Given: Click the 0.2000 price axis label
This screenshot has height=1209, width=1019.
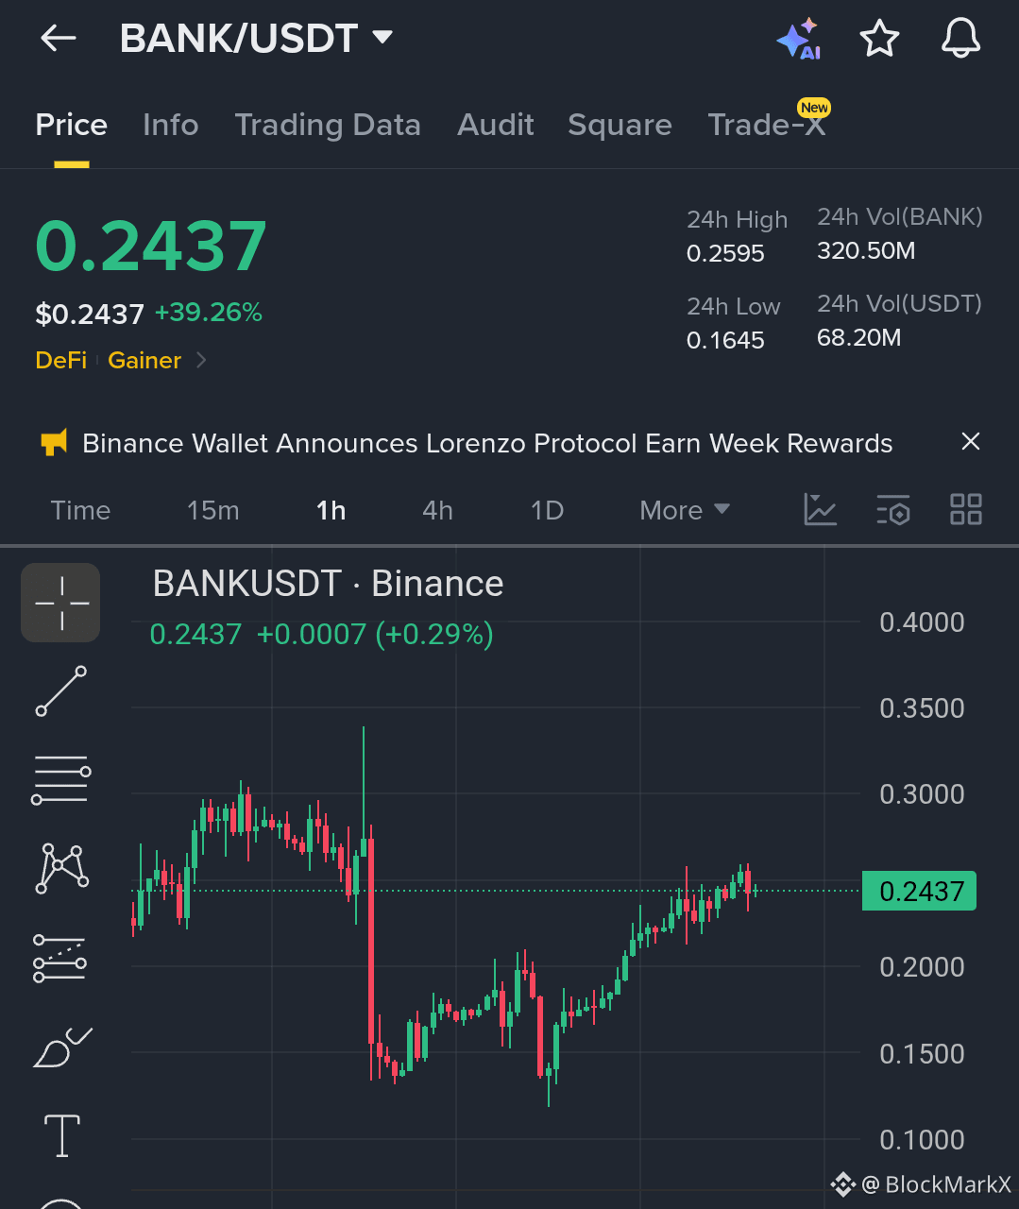Looking at the screenshot, I should pyautogui.click(x=922, y=967).
